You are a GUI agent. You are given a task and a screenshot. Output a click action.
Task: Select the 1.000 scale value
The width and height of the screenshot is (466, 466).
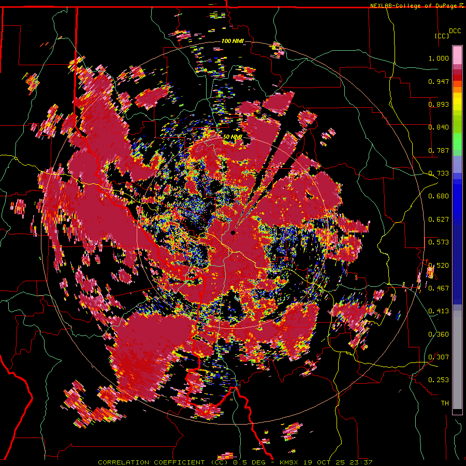pos(439,58)
